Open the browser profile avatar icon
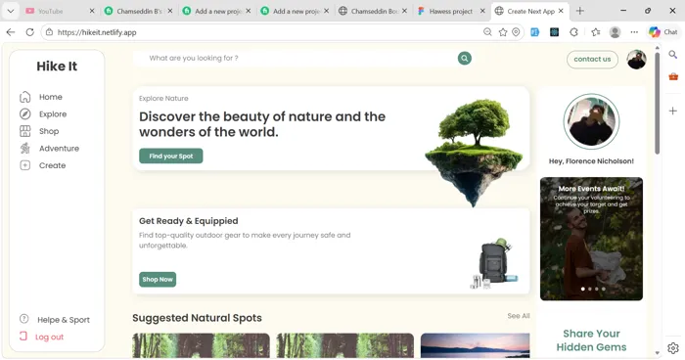This screenshot has width=685, height=360. click(616, 32)
